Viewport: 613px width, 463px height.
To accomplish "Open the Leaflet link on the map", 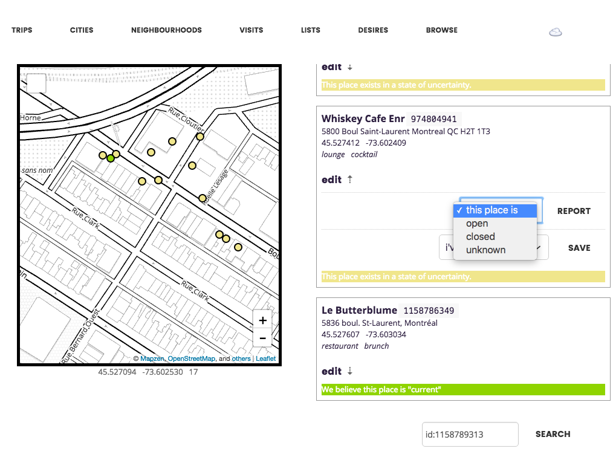I will pos(266,358).
